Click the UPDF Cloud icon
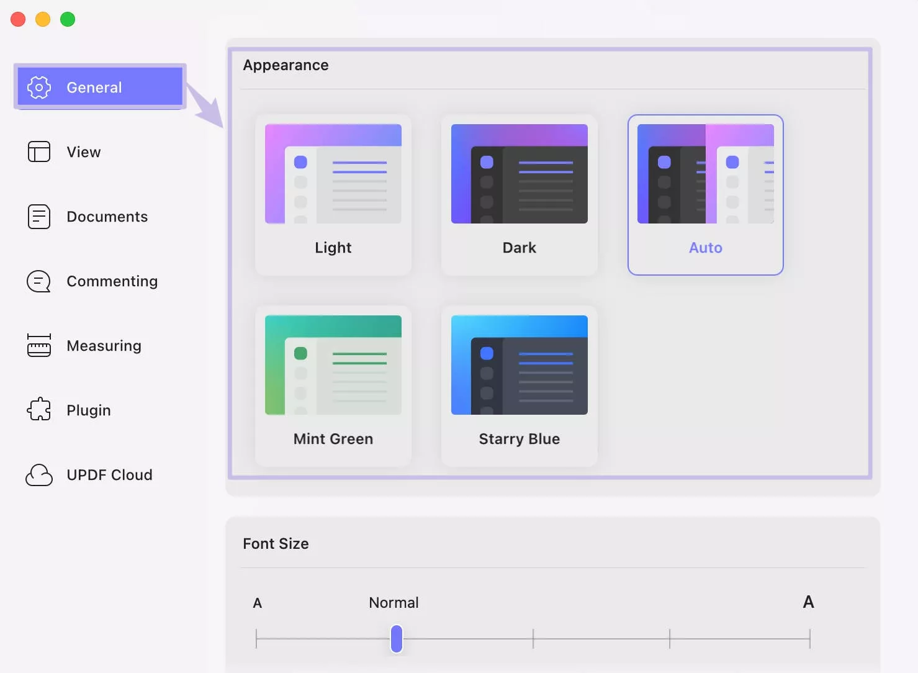 click(x=39, y=475)
